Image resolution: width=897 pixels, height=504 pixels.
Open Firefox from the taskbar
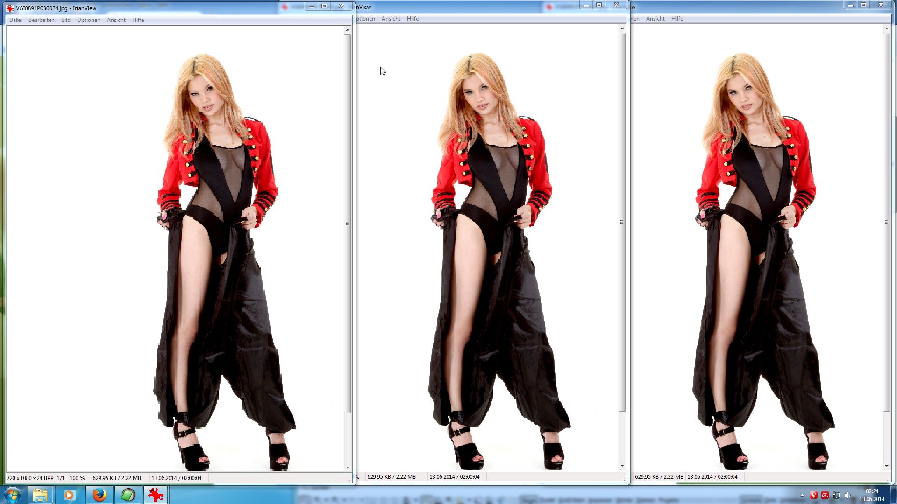pyautogui.click(x=99, y=495)
